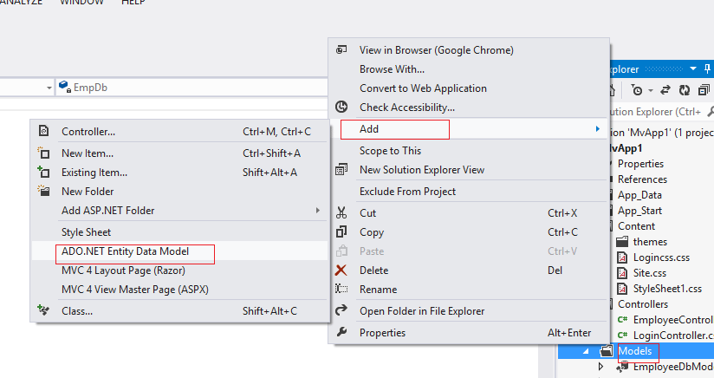Select ADO.NET Entity Data Model
The height and width of the screenshot is (378, 714).
coord(125,252)
